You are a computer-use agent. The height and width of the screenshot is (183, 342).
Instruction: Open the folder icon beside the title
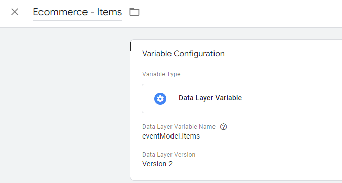pos(134,12)
